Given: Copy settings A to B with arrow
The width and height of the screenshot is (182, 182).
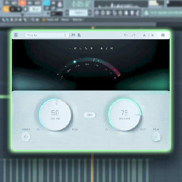Looking at the screenshot, I should coord(149,35).
